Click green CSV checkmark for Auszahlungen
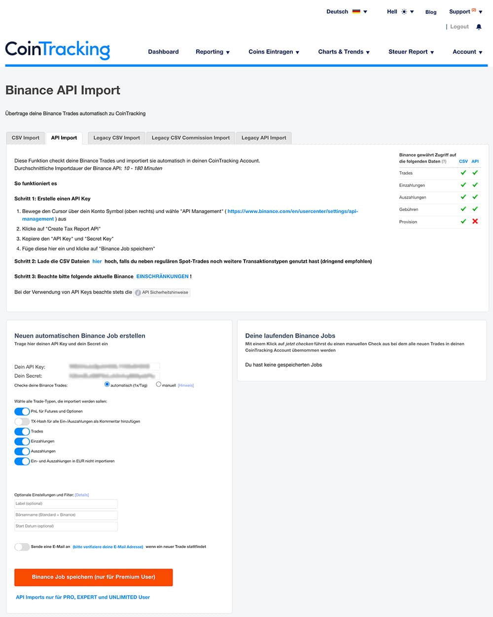 pos(463,197)
